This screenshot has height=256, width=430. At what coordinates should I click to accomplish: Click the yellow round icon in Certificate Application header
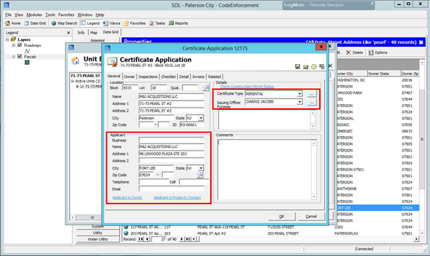314,67
